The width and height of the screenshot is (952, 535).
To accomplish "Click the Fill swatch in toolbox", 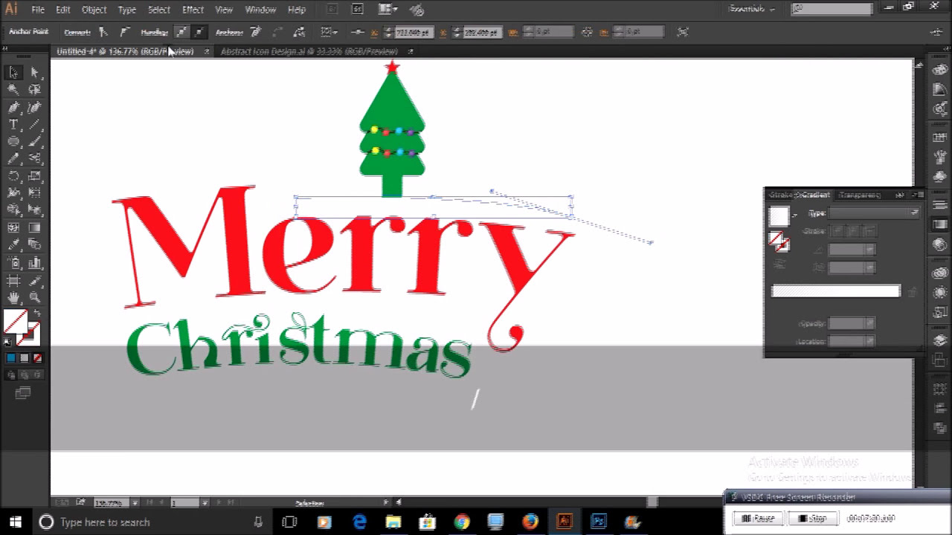I will [x=14, y=321].
